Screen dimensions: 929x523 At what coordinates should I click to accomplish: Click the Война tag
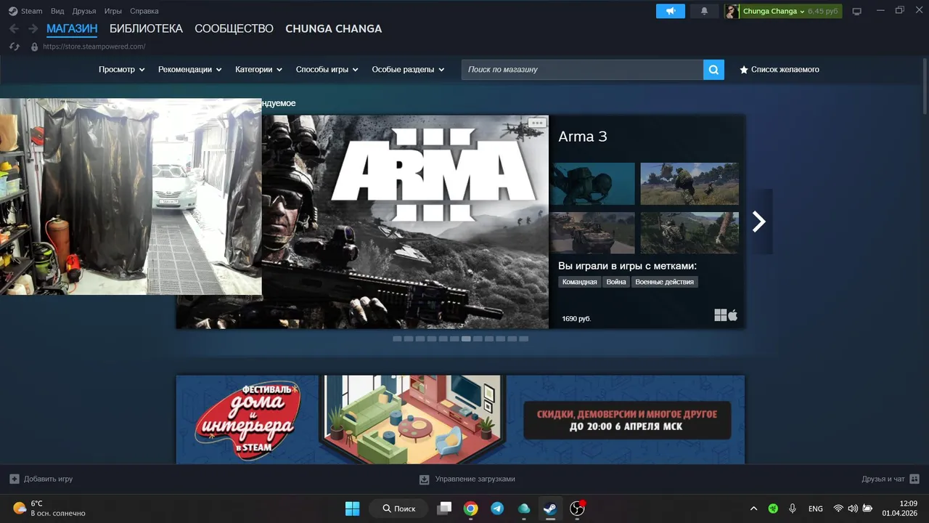[616, 282]
